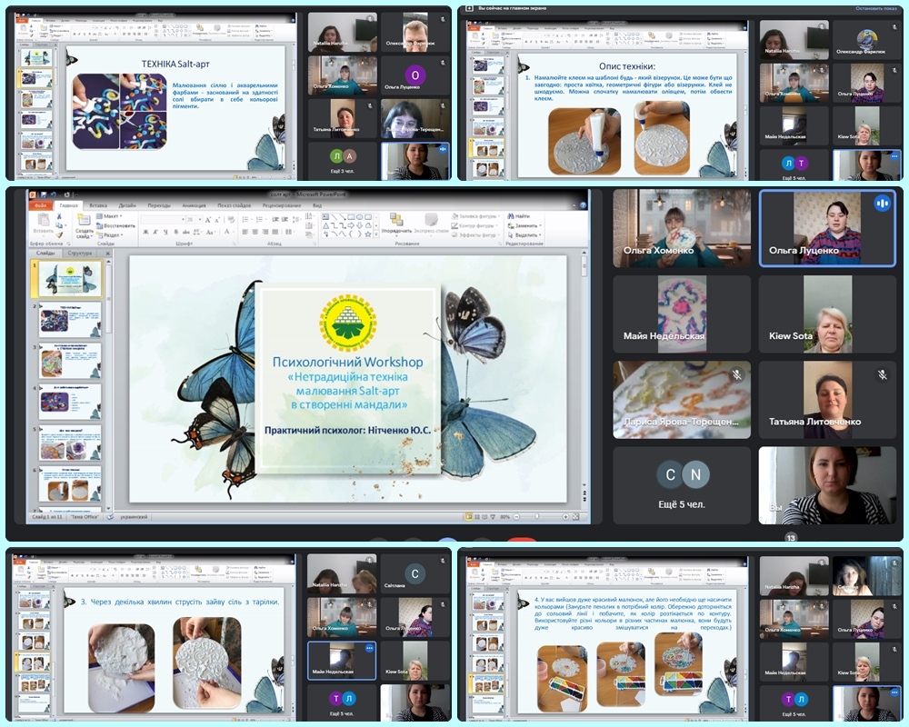Toggle Underline in large center PowerPoint ribbon
The width and height of the screenshot is (909, 727).
[165, 232]
